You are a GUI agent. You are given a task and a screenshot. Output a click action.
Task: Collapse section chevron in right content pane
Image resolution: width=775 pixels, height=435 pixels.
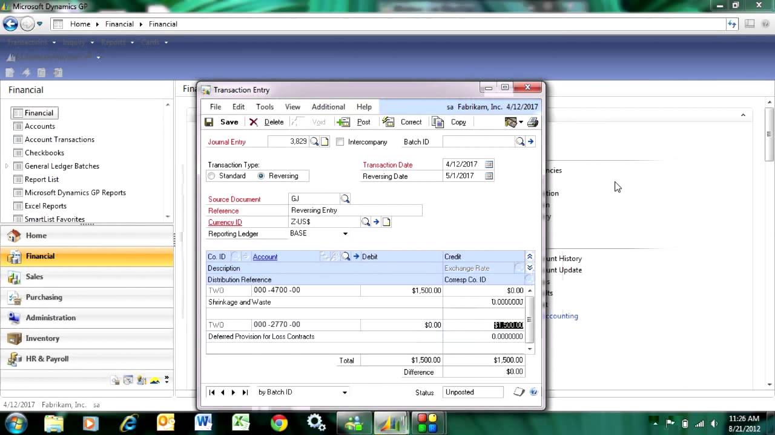point(743,115)
